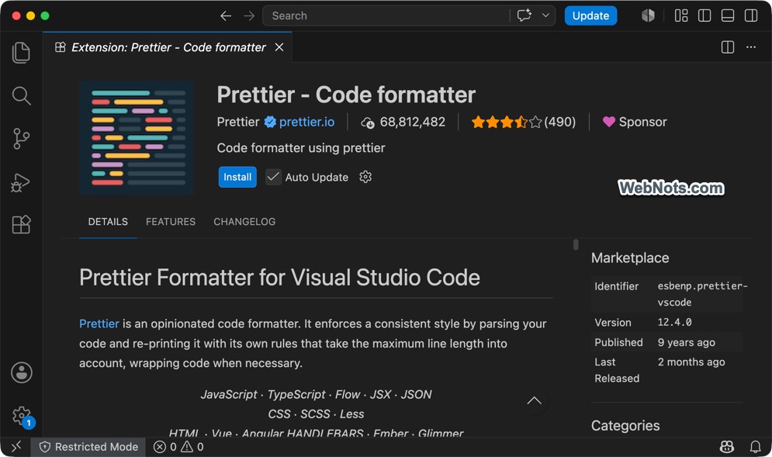Image resolution: width=772 pixels, height=457 pixels.
Task: Click the Search command center field
Action: tap(386, 16)
